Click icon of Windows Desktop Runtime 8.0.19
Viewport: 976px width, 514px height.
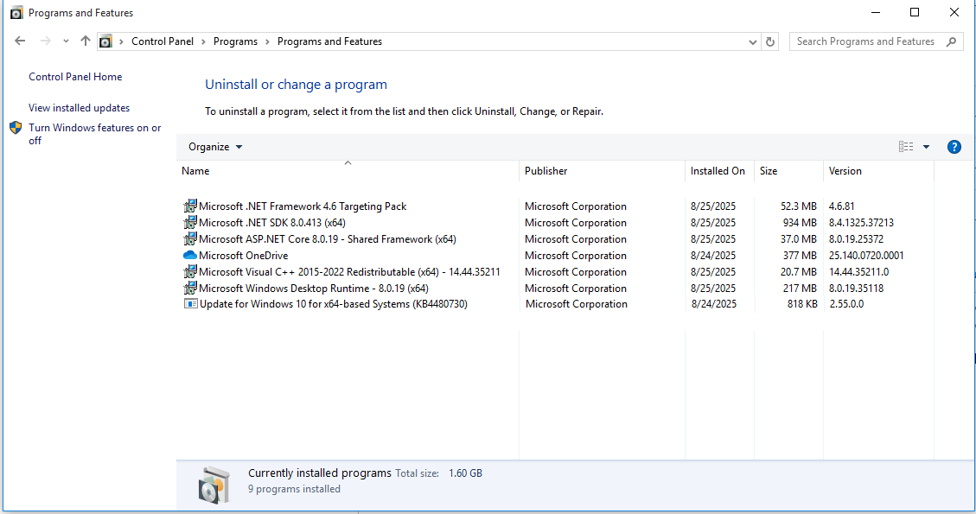[x=190, y=289]
